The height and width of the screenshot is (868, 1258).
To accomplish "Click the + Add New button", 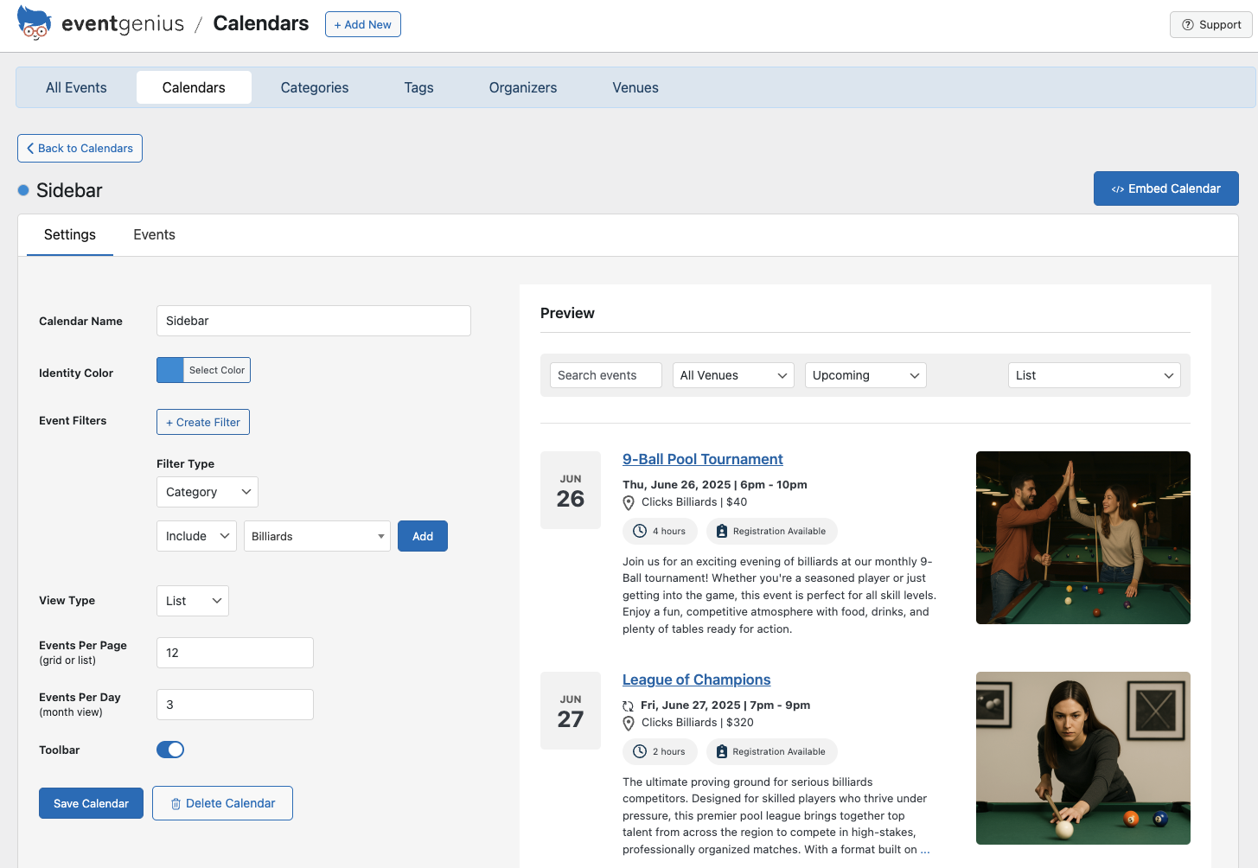I will [363, 24].
